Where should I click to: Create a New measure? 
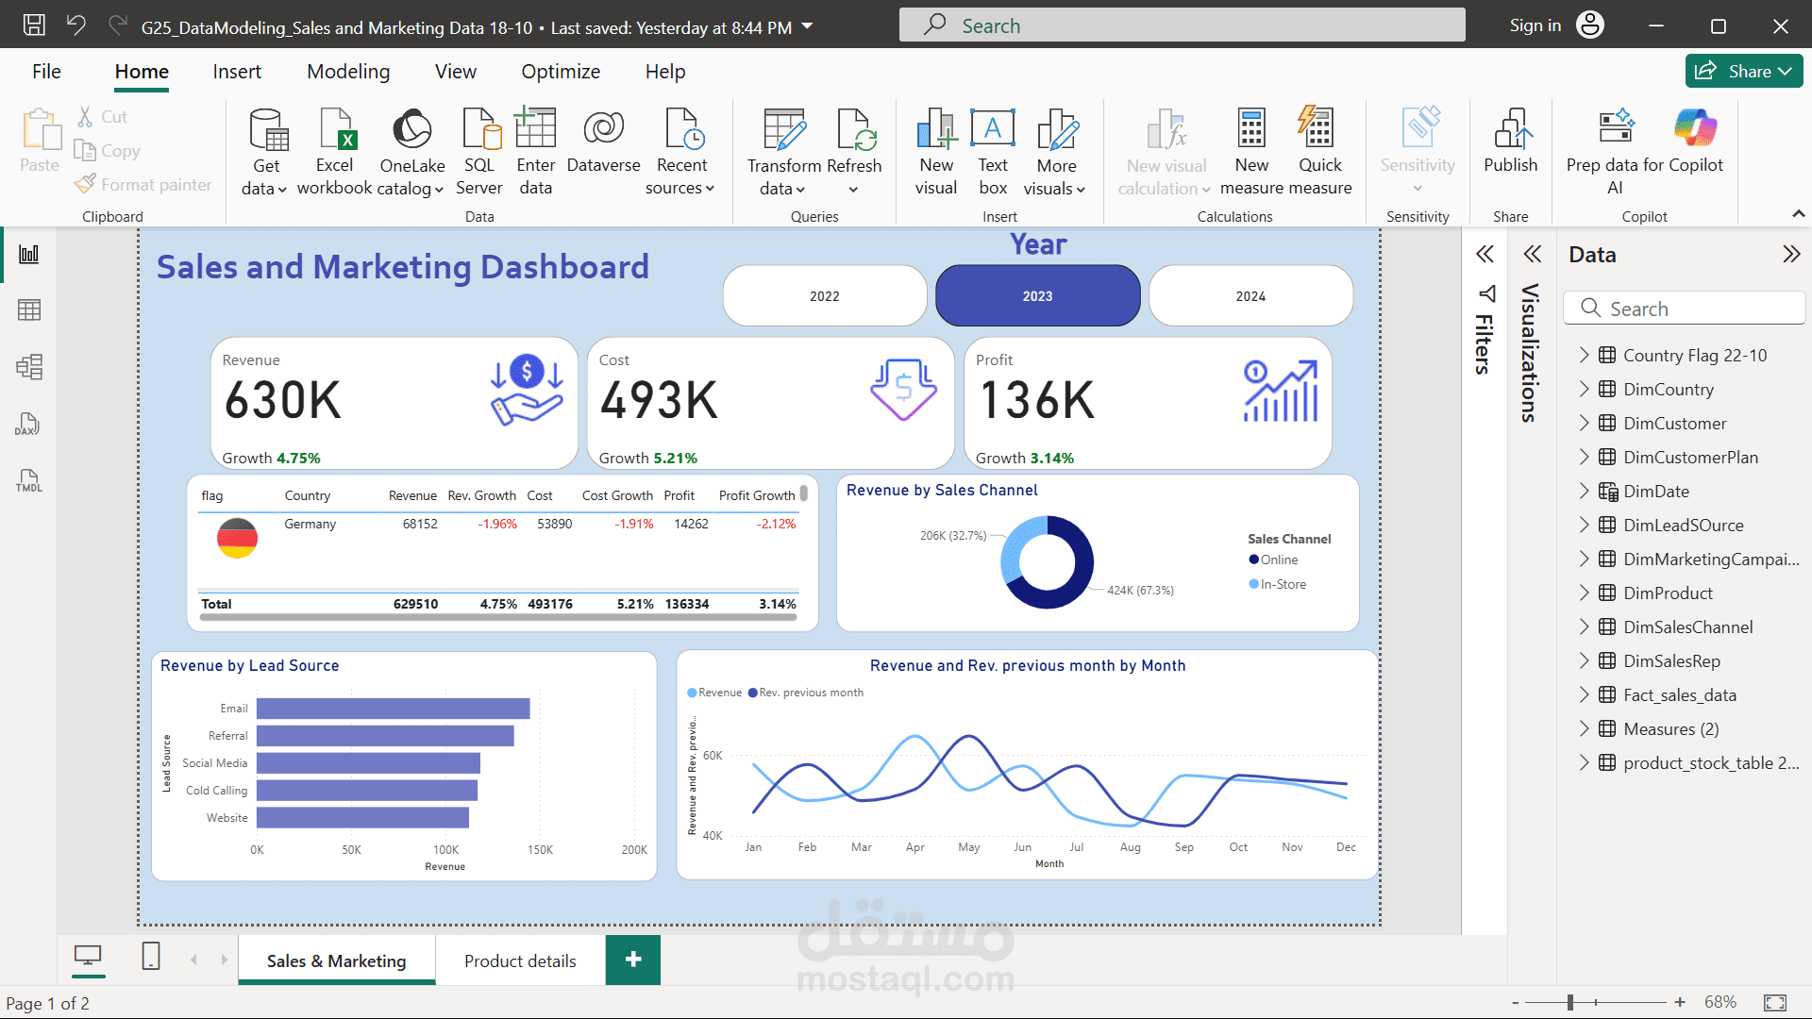(1251, 152)
